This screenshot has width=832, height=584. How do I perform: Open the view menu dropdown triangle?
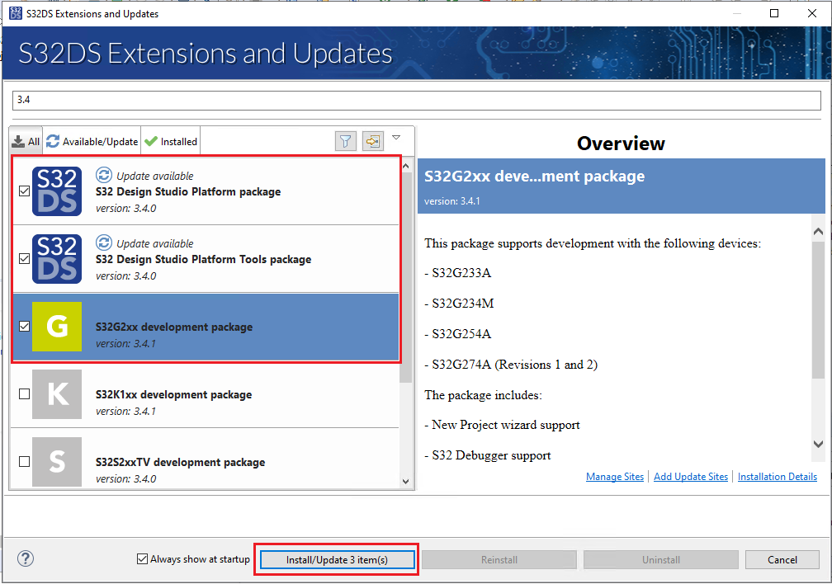coord(396,138)
